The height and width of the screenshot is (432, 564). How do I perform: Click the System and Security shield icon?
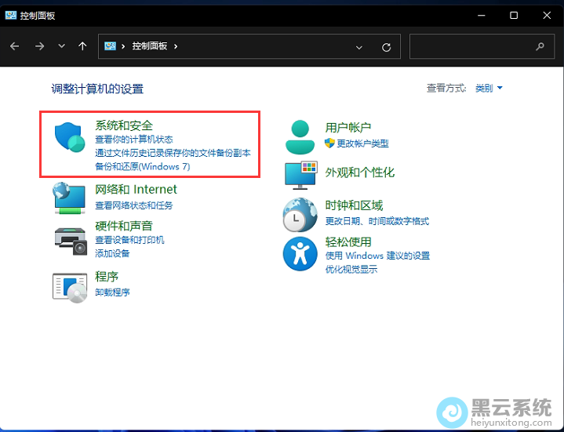click(x=70, y=138)
